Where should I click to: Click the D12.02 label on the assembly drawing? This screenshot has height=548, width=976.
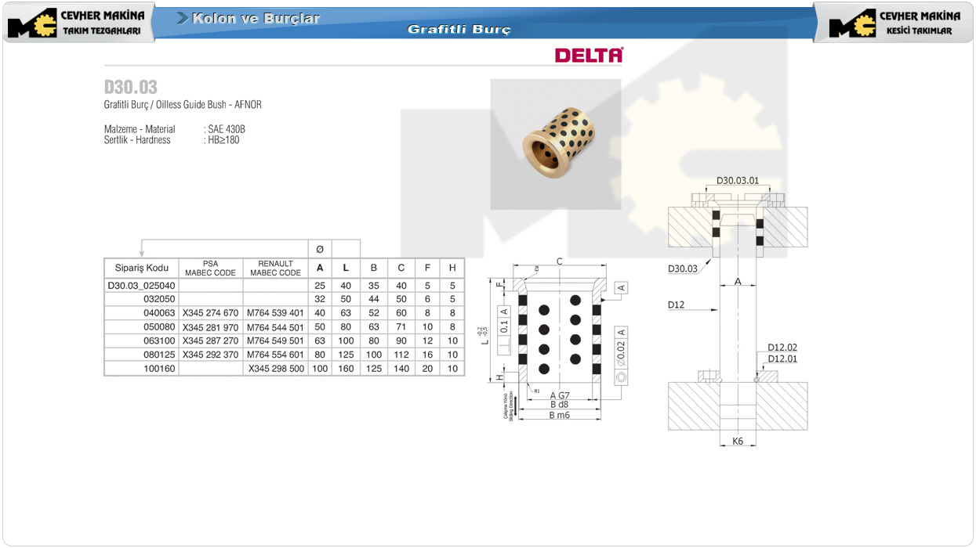[782, 348]
